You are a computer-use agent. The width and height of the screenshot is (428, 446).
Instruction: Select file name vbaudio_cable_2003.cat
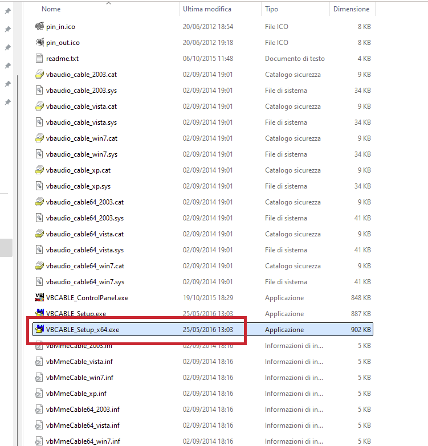coord(81,75)
